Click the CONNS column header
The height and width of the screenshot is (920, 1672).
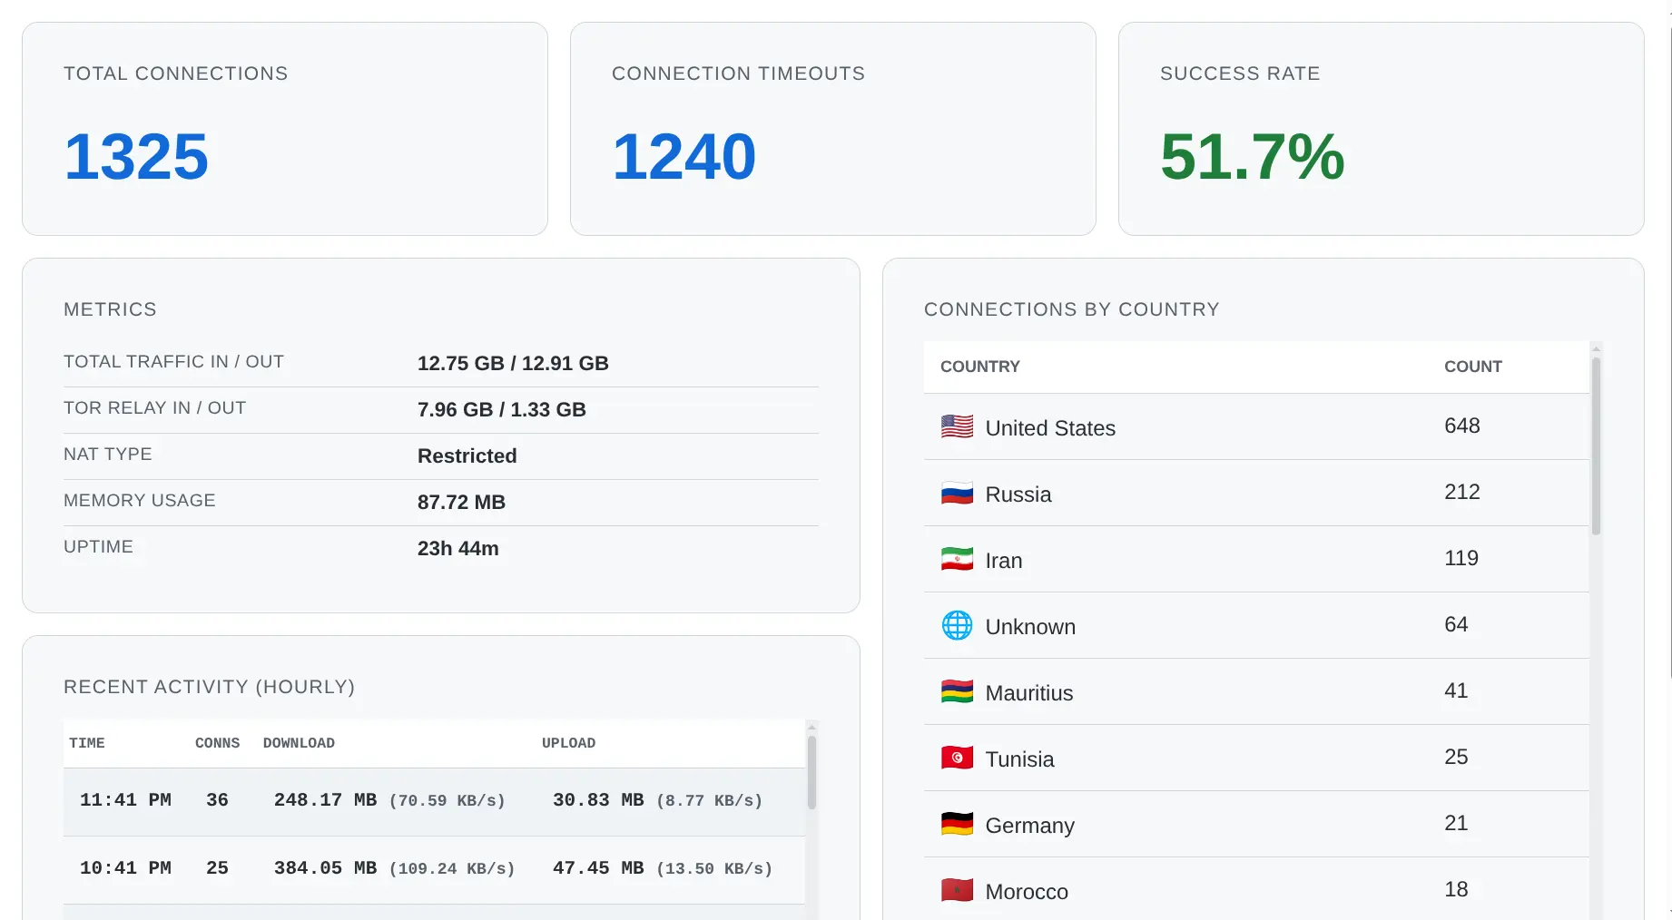(x=217, y=743)
